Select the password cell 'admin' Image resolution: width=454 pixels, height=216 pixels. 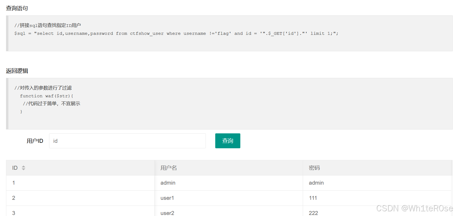point(377,183)
